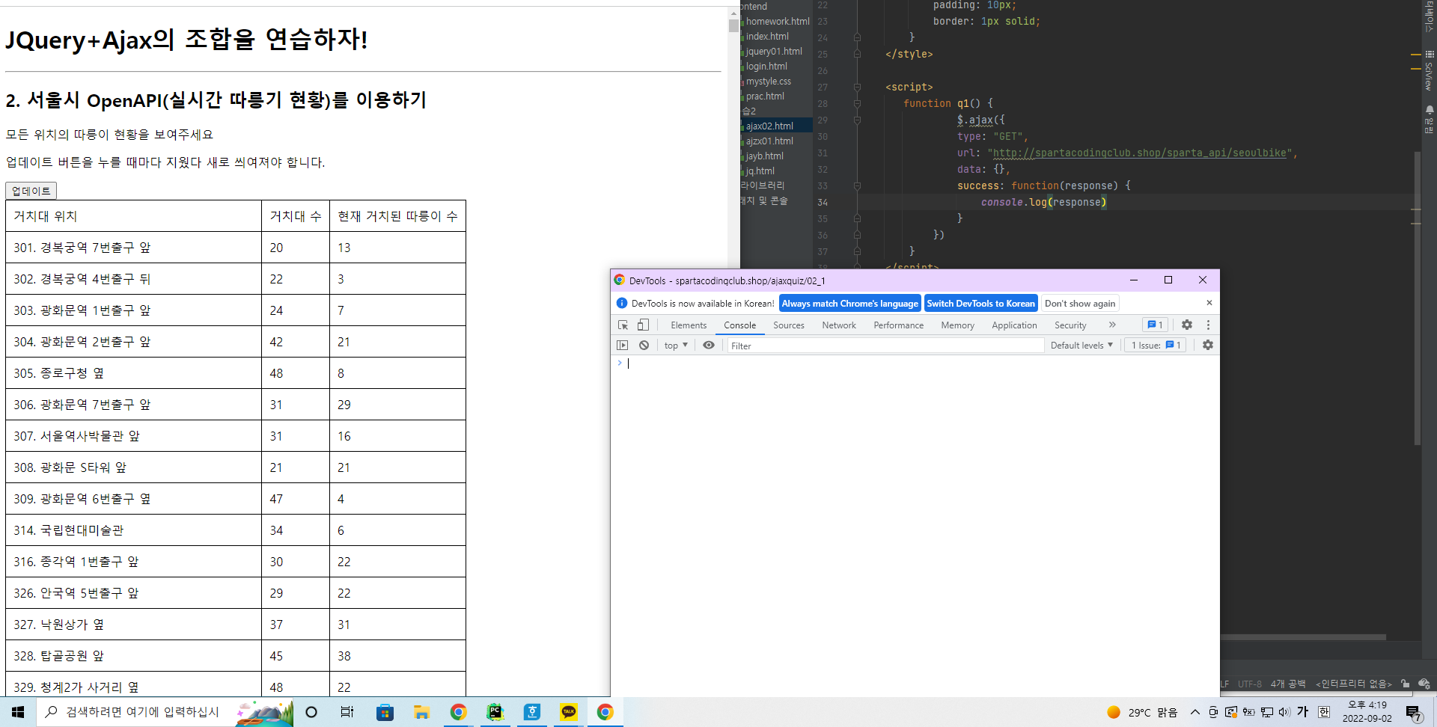Viewport: 1437px width, 727px height.
Task: Launch Microsoft Store from taskbar
Action: point(385,712)
